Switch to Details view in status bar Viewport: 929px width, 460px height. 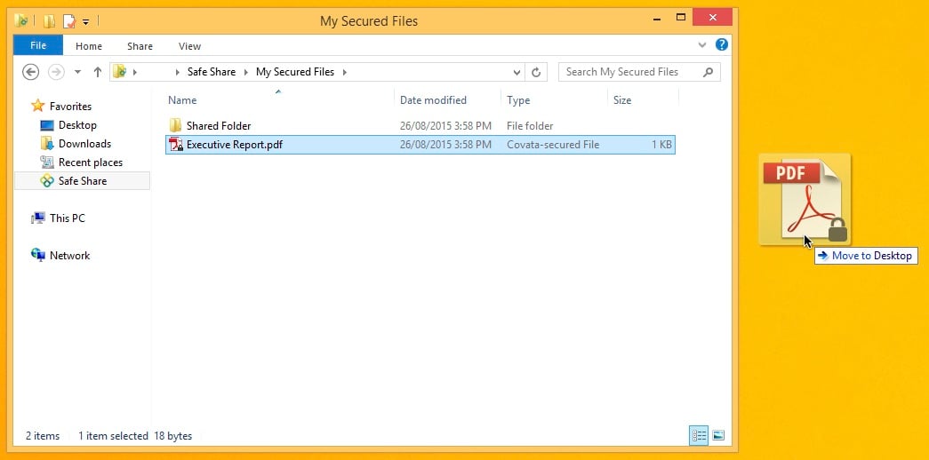699,436
